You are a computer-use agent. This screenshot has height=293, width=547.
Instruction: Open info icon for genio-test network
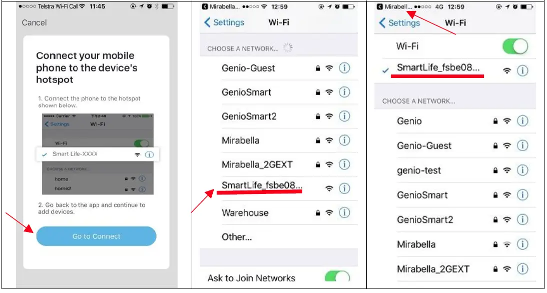click(522, 170)
